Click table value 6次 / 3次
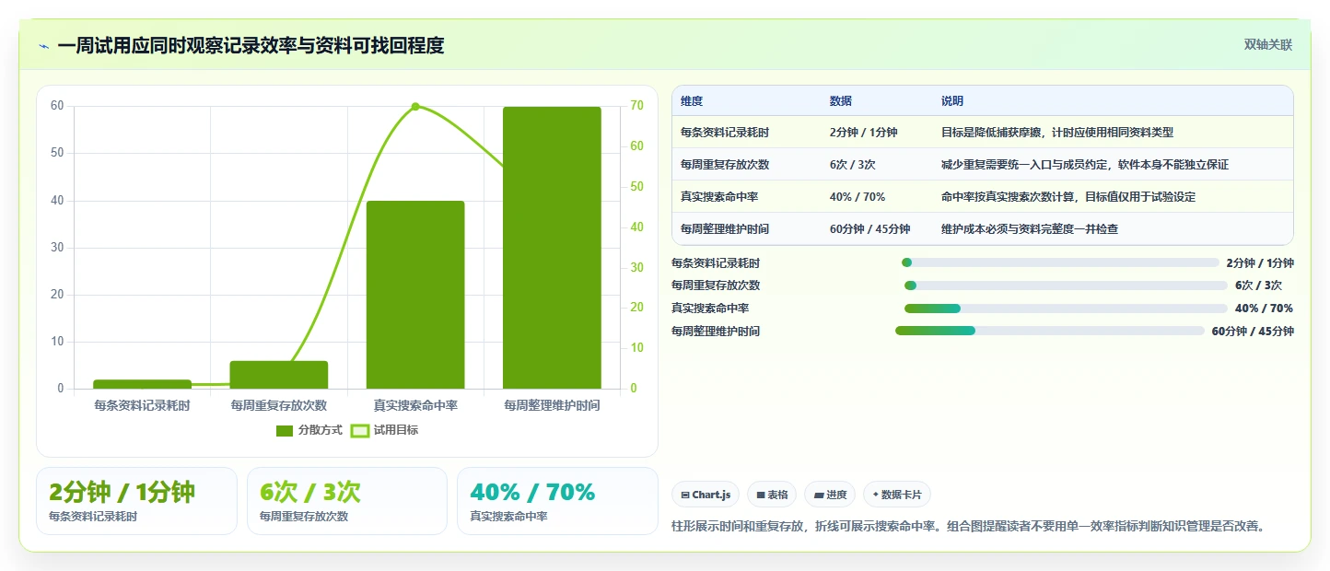This screenshot has width=1330, height=571. coord(853,165)
